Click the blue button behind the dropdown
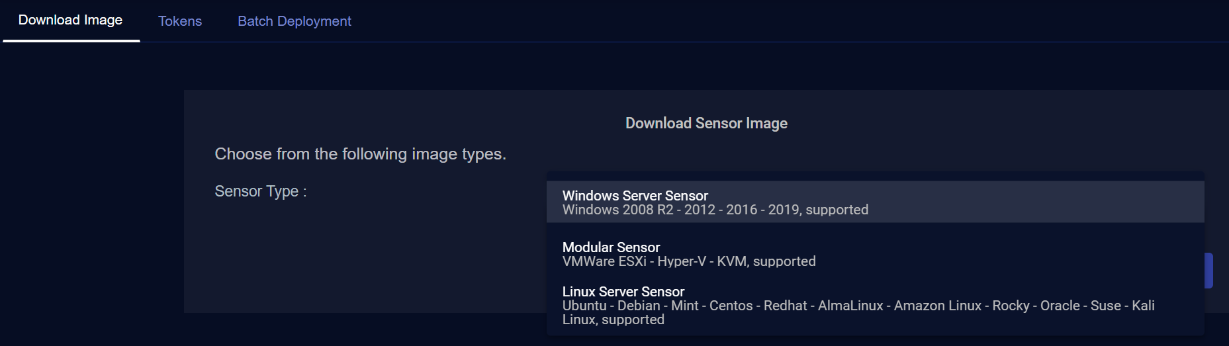The image size is (1229, 346). (x=1208, y=270)
